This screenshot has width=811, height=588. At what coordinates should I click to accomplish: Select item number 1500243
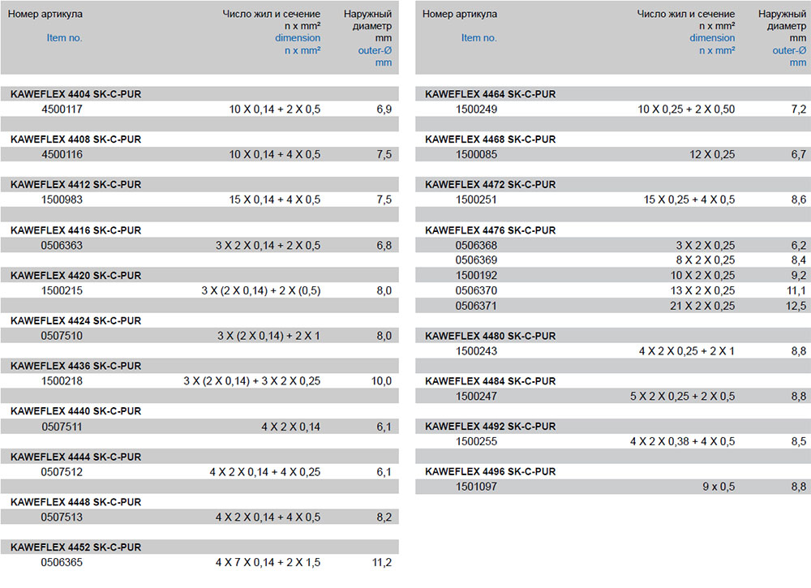point(476,351)
